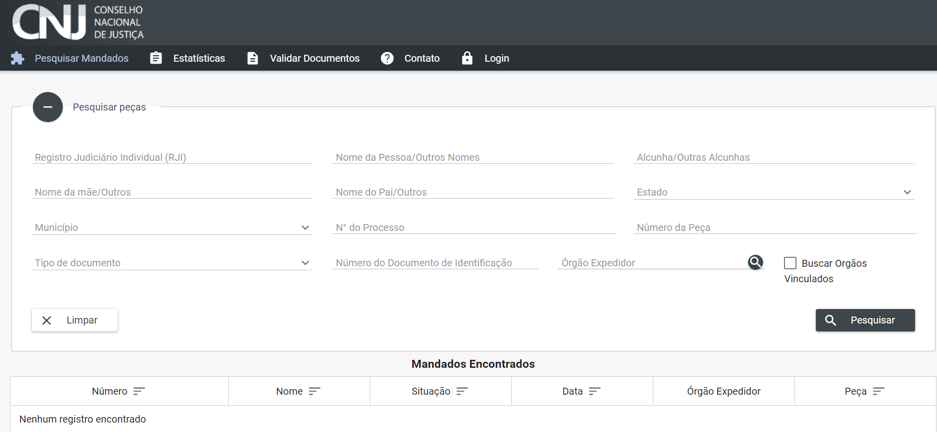This screenshot has height=432, width=937.
Task: Click sort icon next to Situação
Action: click(x=462, y=391)
